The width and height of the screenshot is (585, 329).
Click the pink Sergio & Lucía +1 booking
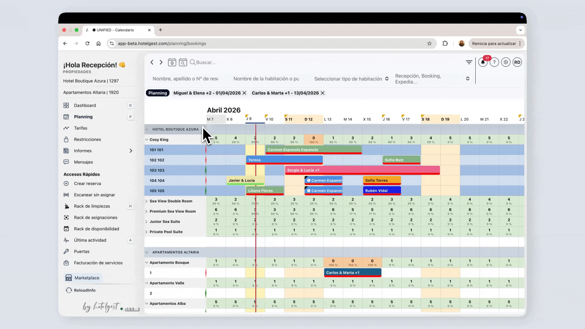coord(362,170)
